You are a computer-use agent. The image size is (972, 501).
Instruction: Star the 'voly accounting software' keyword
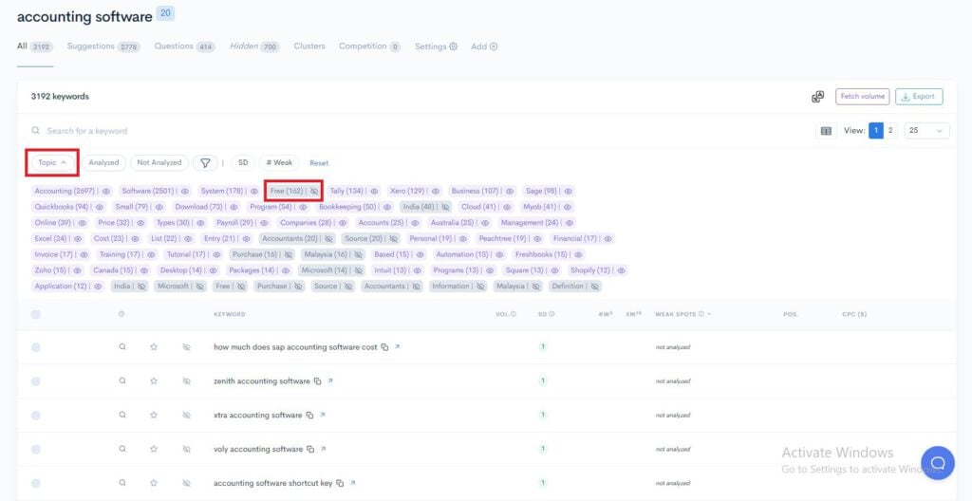click(x=154, y=449)
